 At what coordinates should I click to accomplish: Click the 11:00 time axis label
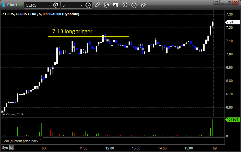tap(83, 148)
